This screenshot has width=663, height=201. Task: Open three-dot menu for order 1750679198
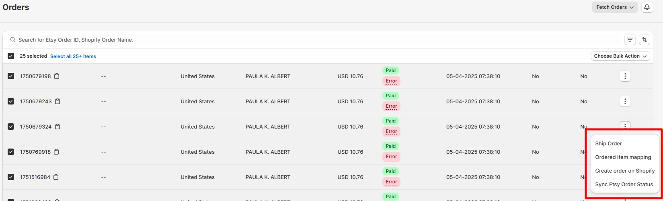point(625,76)
